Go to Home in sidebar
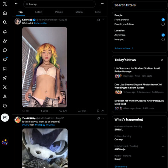Viewport: 168px width, 168px height. coord(5,13)
